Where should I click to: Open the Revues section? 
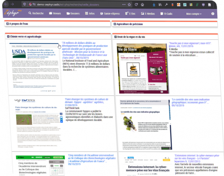tap(55, 13)
